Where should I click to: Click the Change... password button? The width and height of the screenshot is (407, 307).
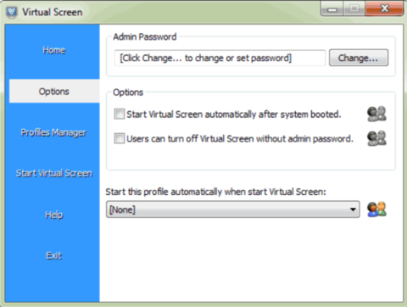pos(359,58)
